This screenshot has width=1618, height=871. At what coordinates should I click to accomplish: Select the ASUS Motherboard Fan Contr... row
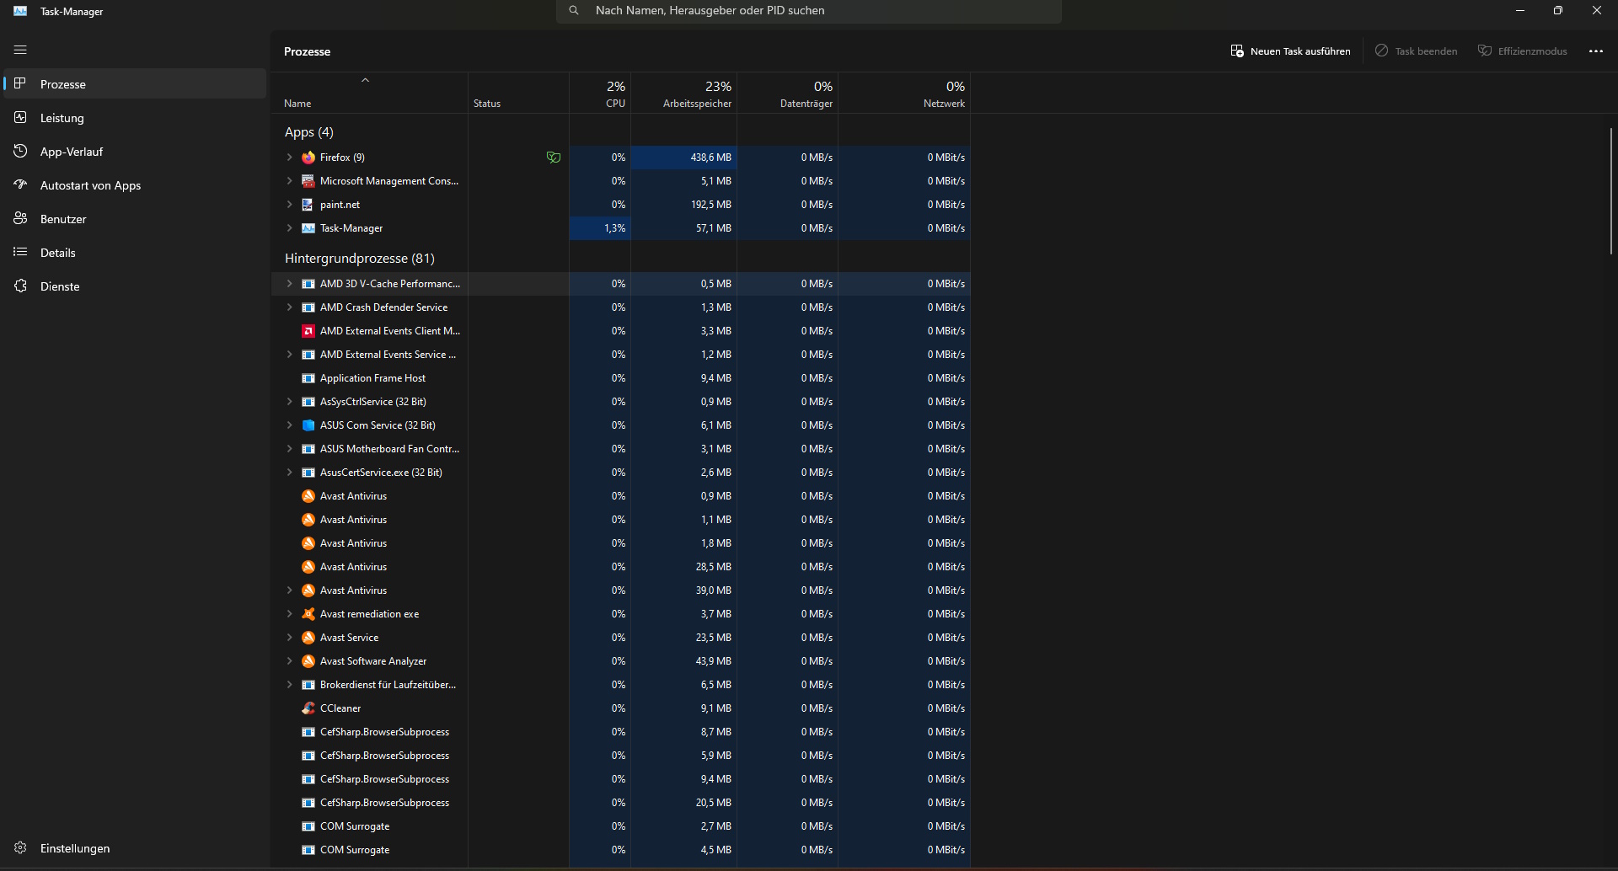click(621, 449)
